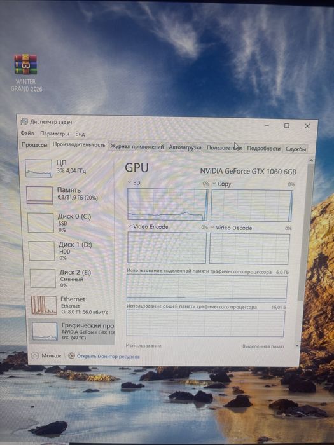Open the Video Decode graph dropdown
The width and height of the screenshot is (334, 445).
point(212,228)
